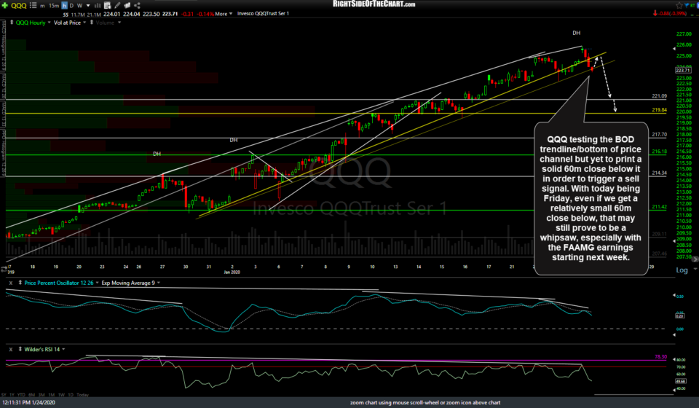Select the 1D range shortcut

pos(71,395)
